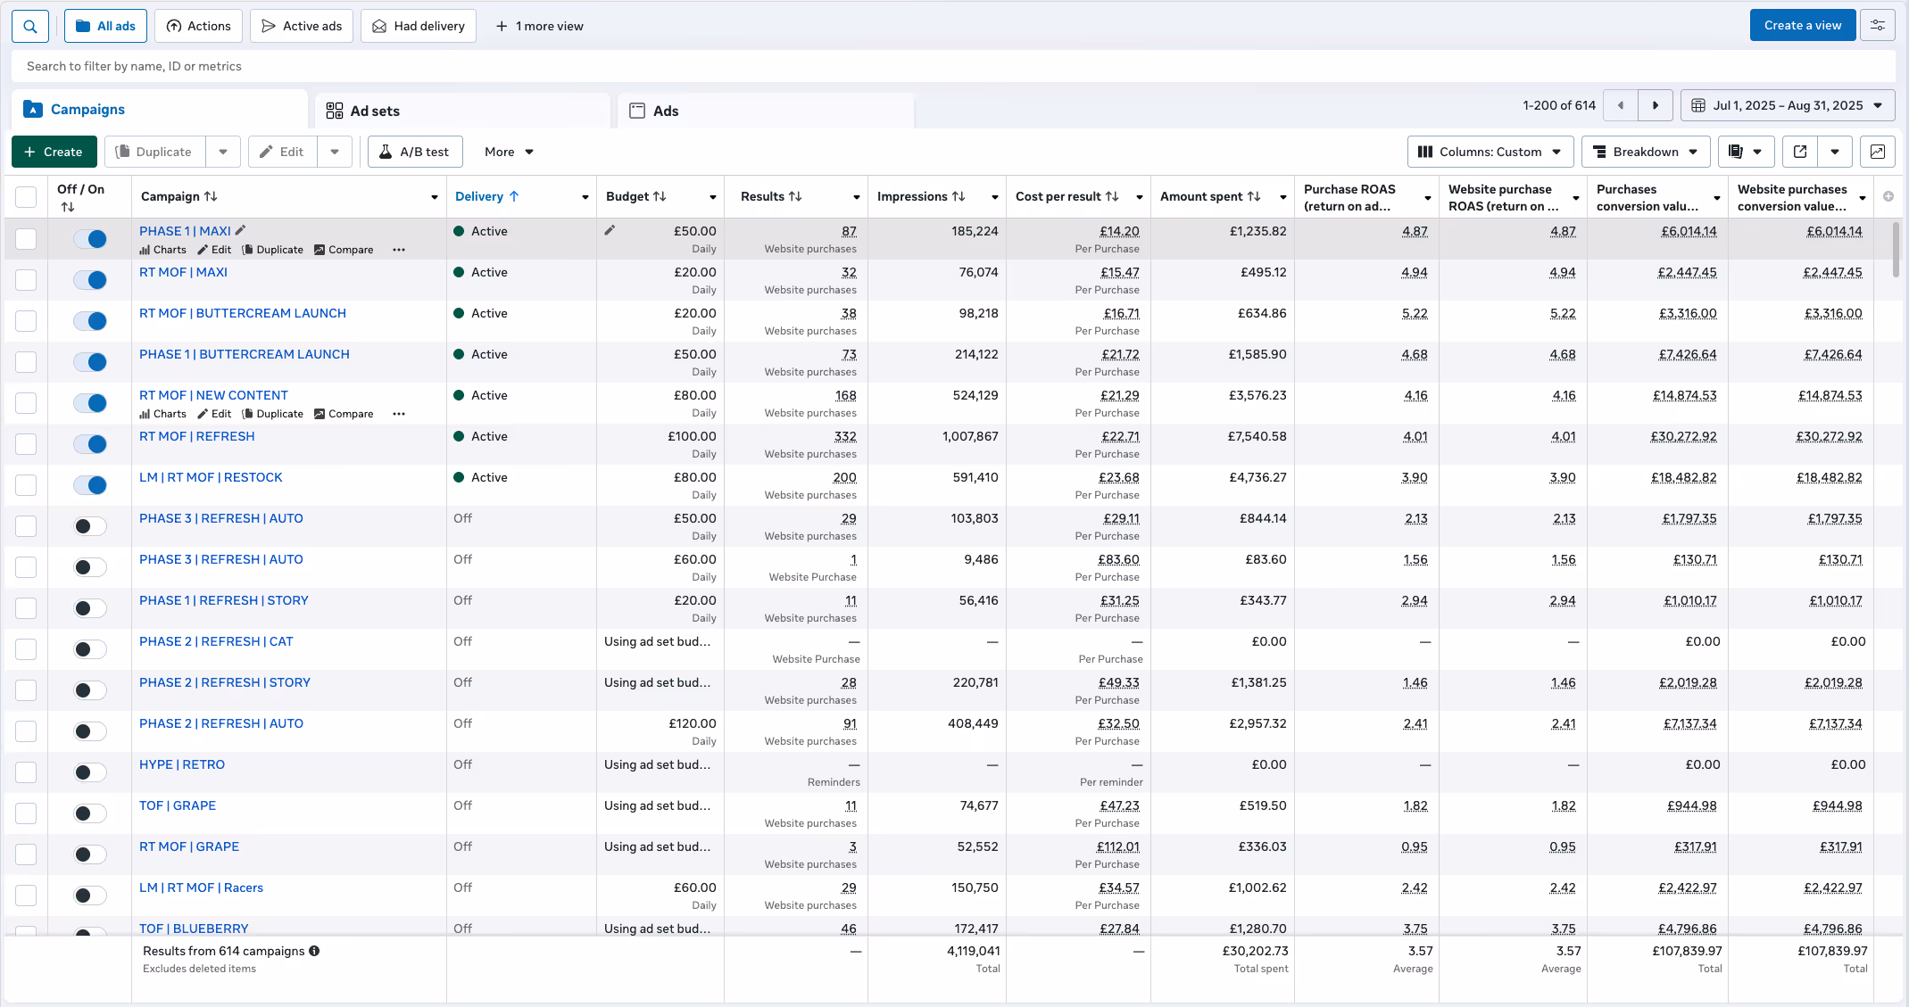The width and height of the screenshot is (1909, 1007).
Task: Click the reports icon button
Action: pos(1736,152)
